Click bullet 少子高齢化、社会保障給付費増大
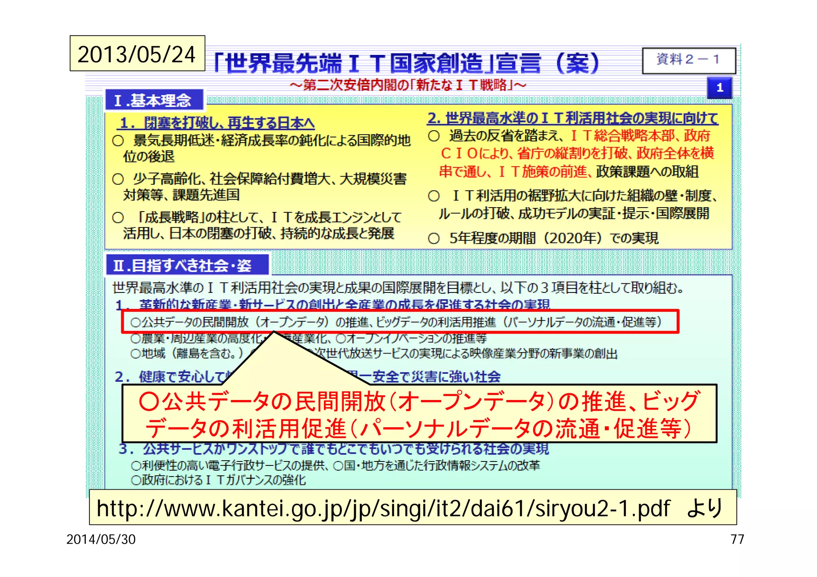The width and height of the screenshot is (817, 577). 259,186
